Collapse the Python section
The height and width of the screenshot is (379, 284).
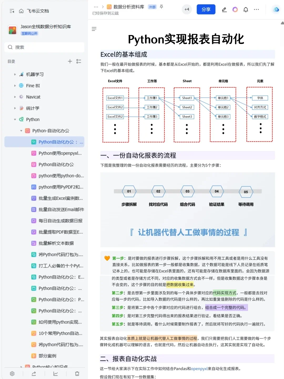pyautogui.click(x=15, y=119)
